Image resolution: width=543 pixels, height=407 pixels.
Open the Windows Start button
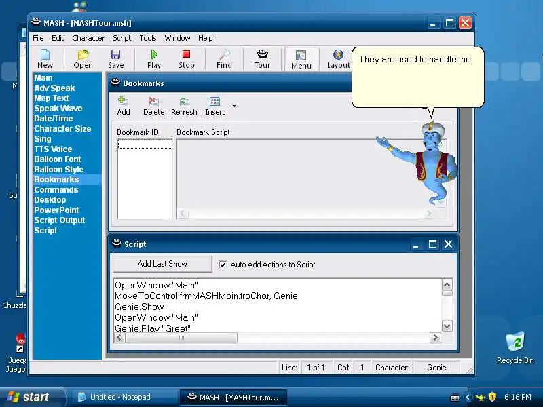click(33, 397)
